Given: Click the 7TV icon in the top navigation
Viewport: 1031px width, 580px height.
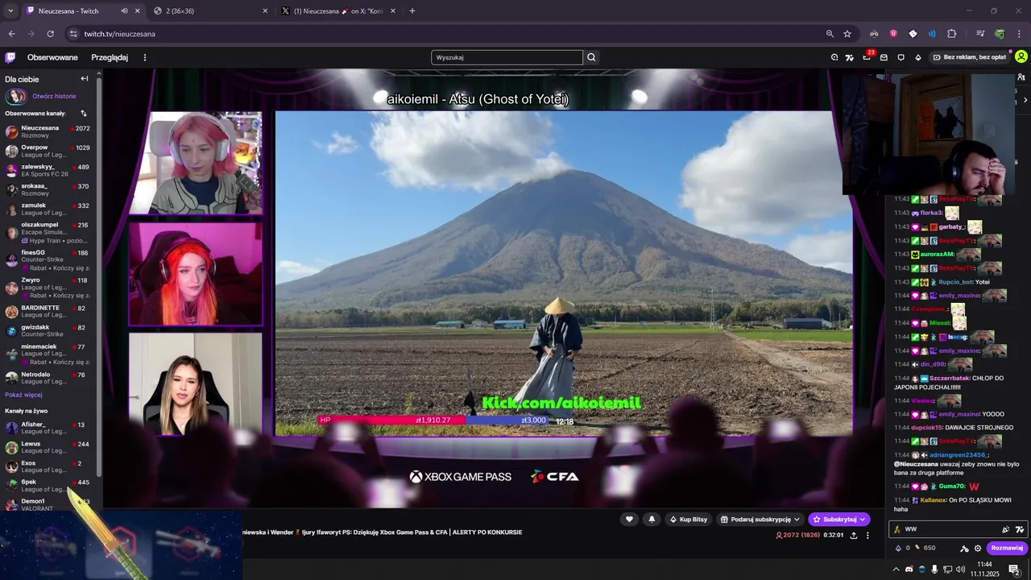Looking at the screenshot, I should (849, 57).
